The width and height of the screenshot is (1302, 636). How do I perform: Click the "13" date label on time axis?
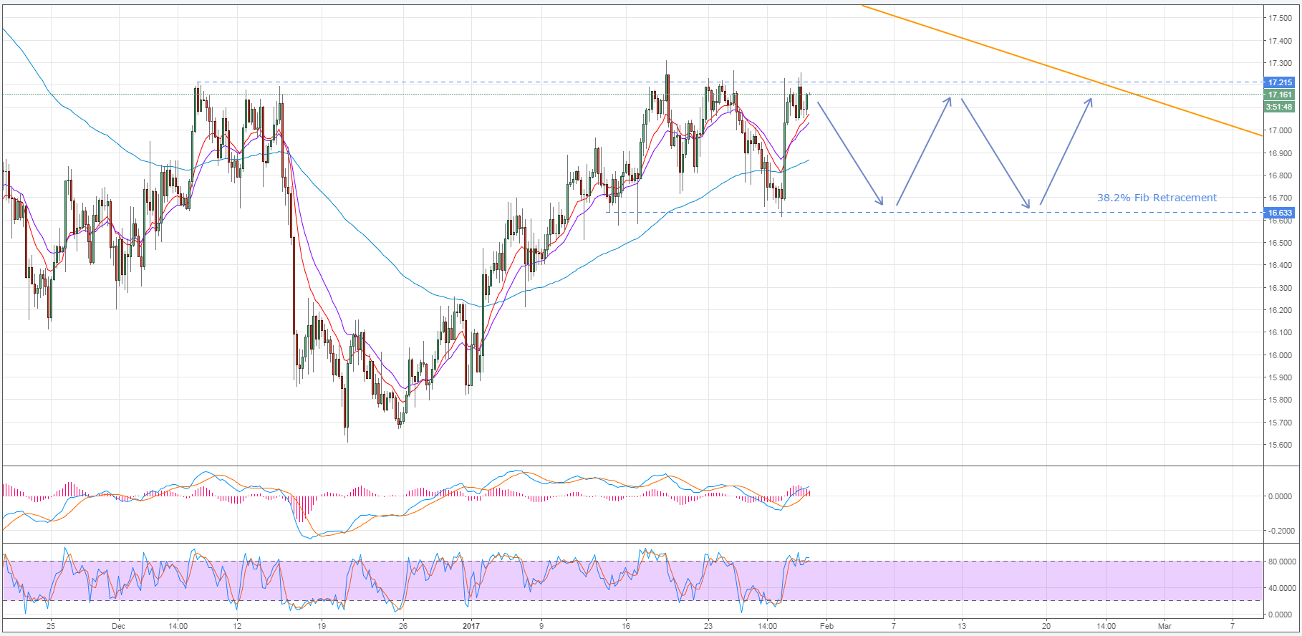click(962, 626)
